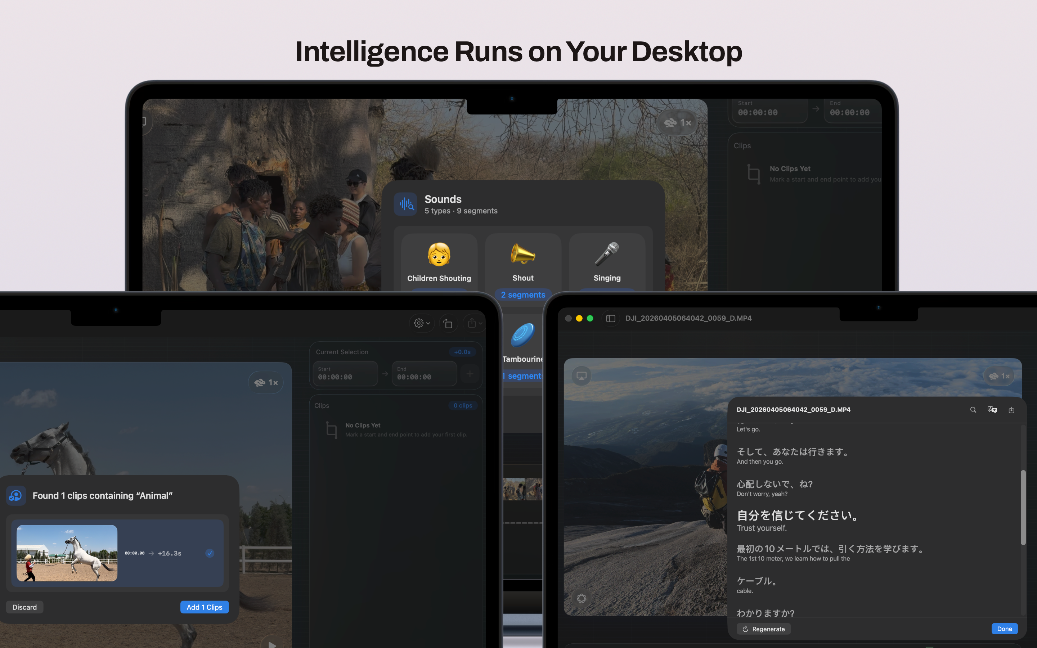Click the Add 1 Clips button
This screenshot has height=648, width=1037.
pyautogui.click(x=205, y=607)
